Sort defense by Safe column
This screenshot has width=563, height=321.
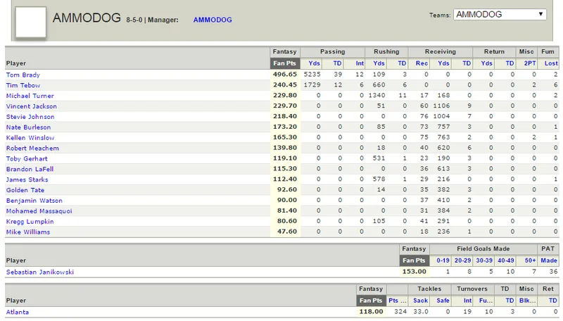click(443, 301)
